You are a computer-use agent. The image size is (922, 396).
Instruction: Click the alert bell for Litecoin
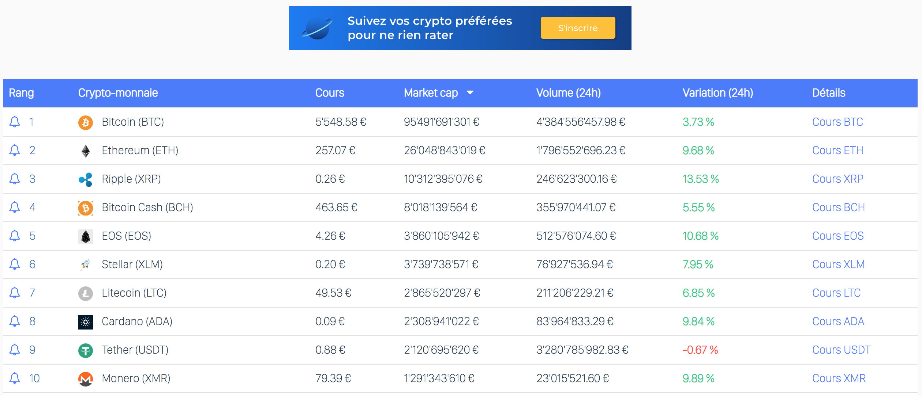pos(15,293)
